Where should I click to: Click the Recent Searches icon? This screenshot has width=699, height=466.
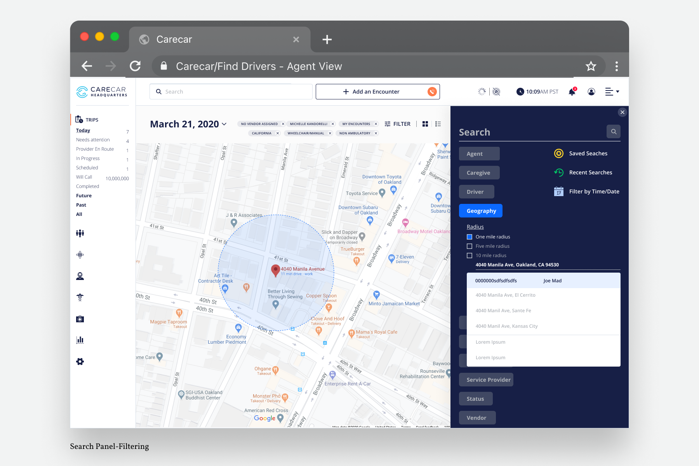click(559, 172)
